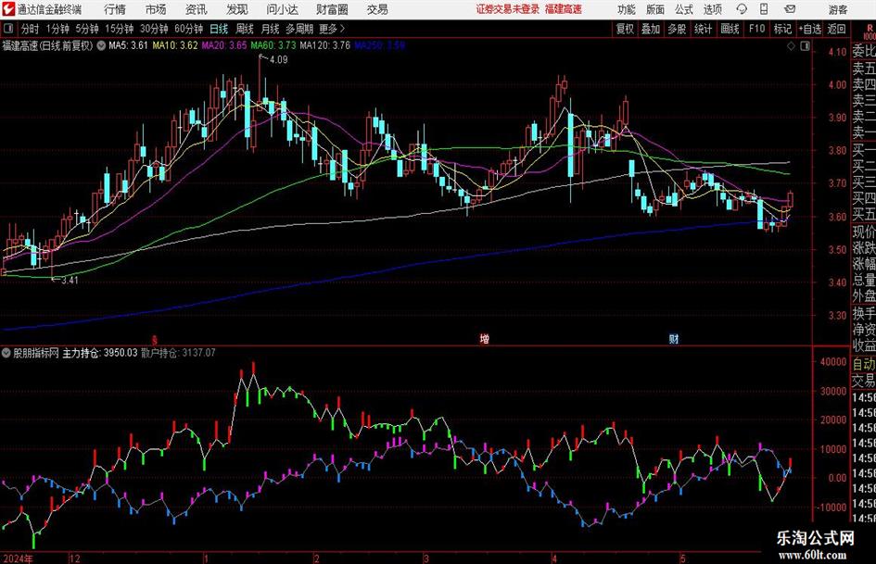Open the headset customer service icon

[742, 9]
